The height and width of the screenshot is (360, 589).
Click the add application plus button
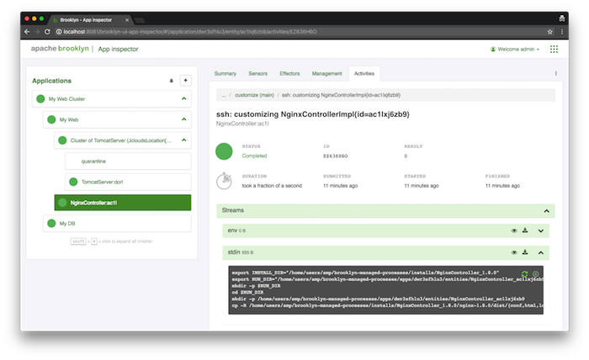[186, 81]
